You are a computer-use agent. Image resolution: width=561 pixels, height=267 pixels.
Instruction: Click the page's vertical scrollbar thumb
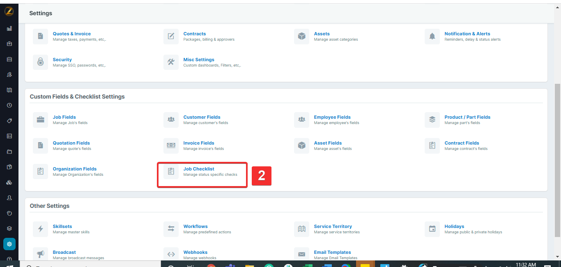click(x=557, y=160)
